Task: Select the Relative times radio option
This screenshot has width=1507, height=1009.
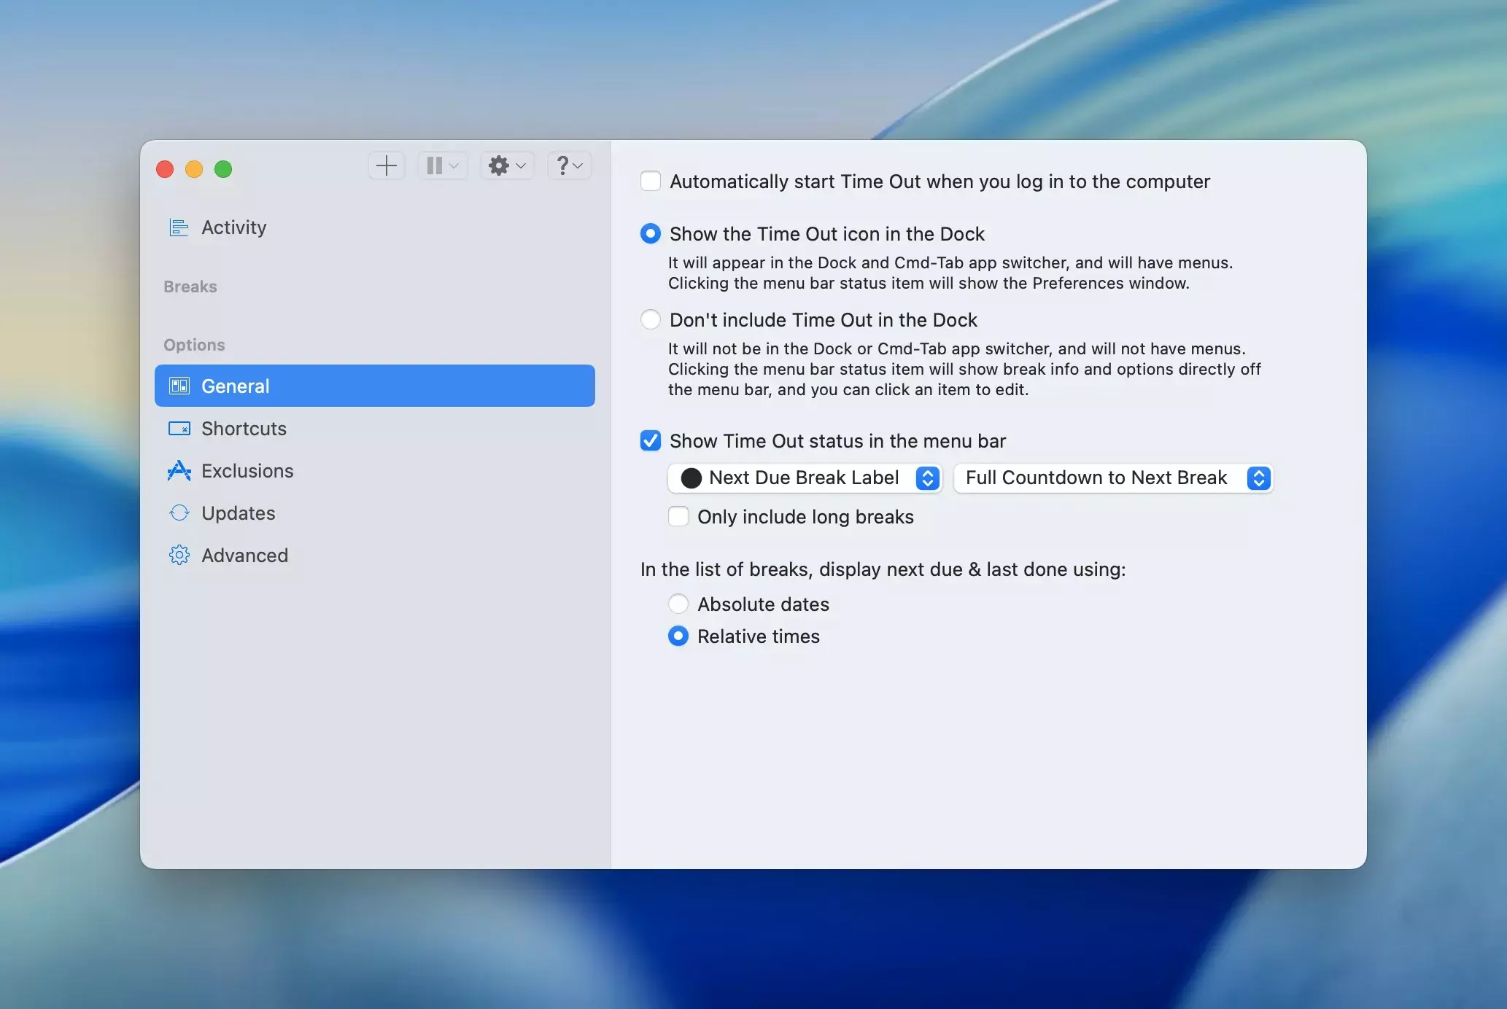Action: click(678, 636)
